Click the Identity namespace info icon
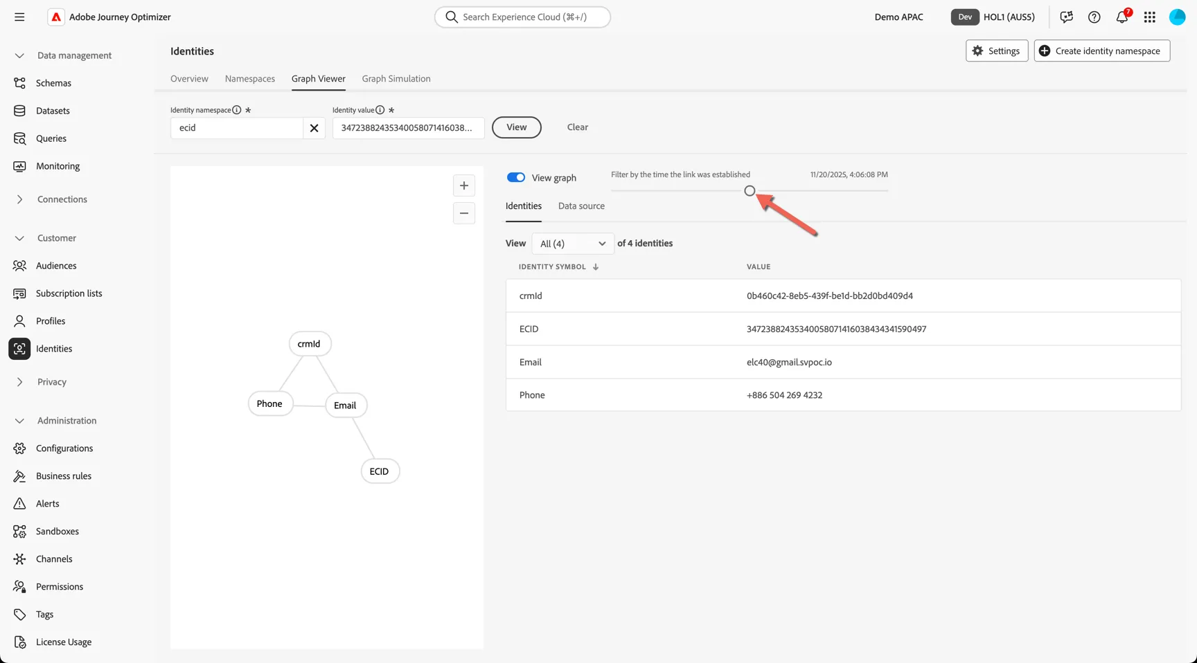The height and width of the screenshot is (663, 1197). (x=237, y=110)
